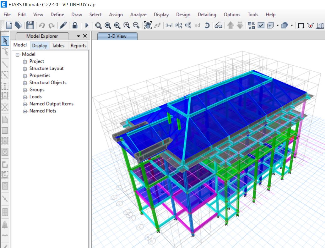Image resolution: width=325 pixels, height=248 pixels.
Task: Open the Help menu
Action: click(x=270, y=14)
